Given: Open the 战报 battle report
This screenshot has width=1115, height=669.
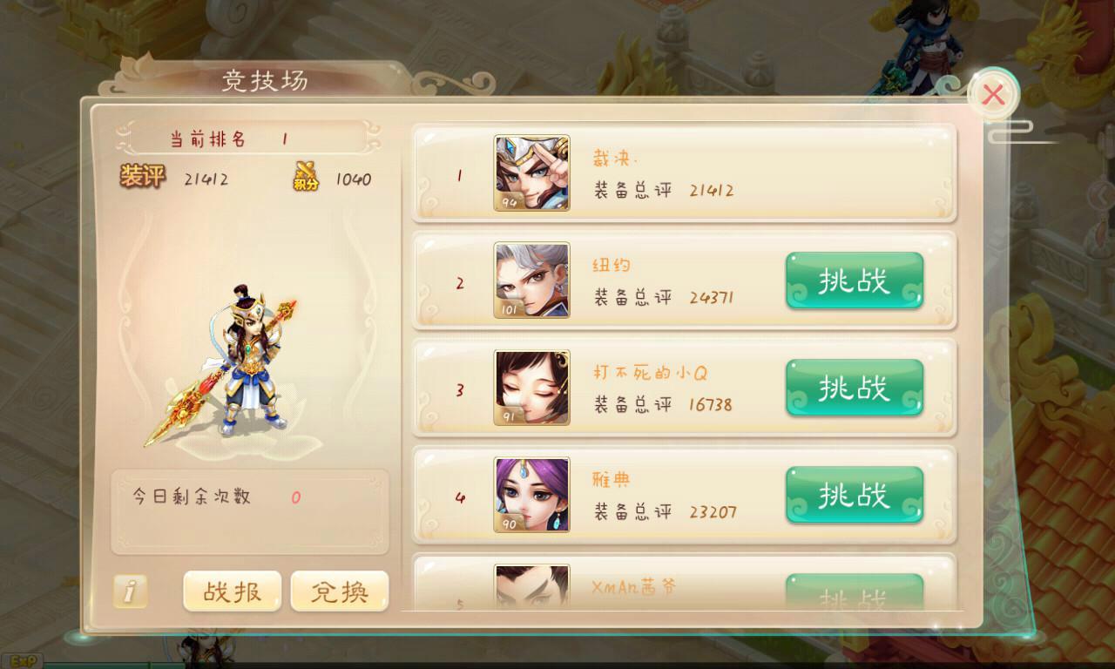Looking at the screenshot, I should point(232,591).
